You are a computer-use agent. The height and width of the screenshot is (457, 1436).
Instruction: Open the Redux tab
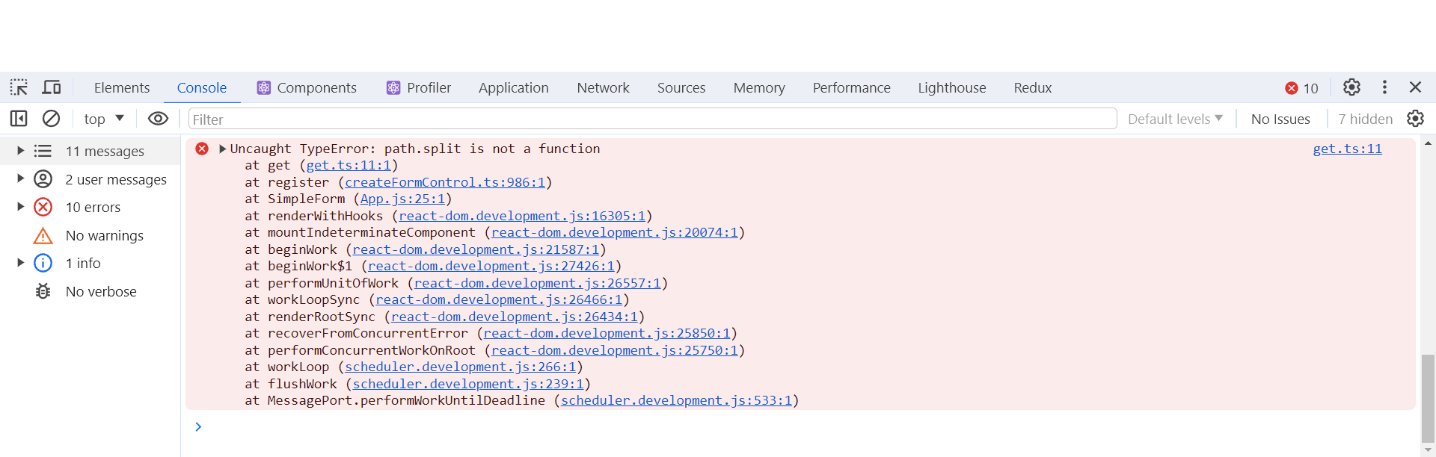pos(1033,87)
